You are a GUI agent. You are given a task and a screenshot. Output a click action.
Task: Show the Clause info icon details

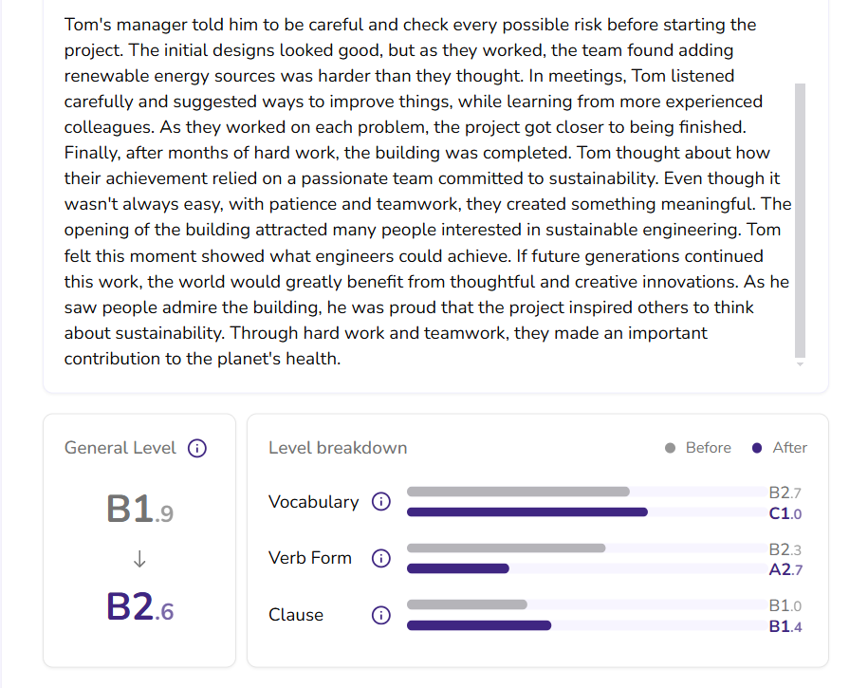coord(380,615)
